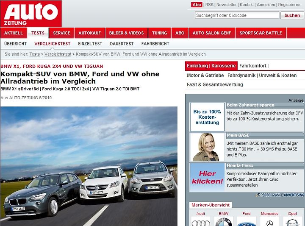Click the Aus AUTO ZEITUNG 6/2010 source line
The width and height of the screenshot is (305, 226).
coord(26,98)
